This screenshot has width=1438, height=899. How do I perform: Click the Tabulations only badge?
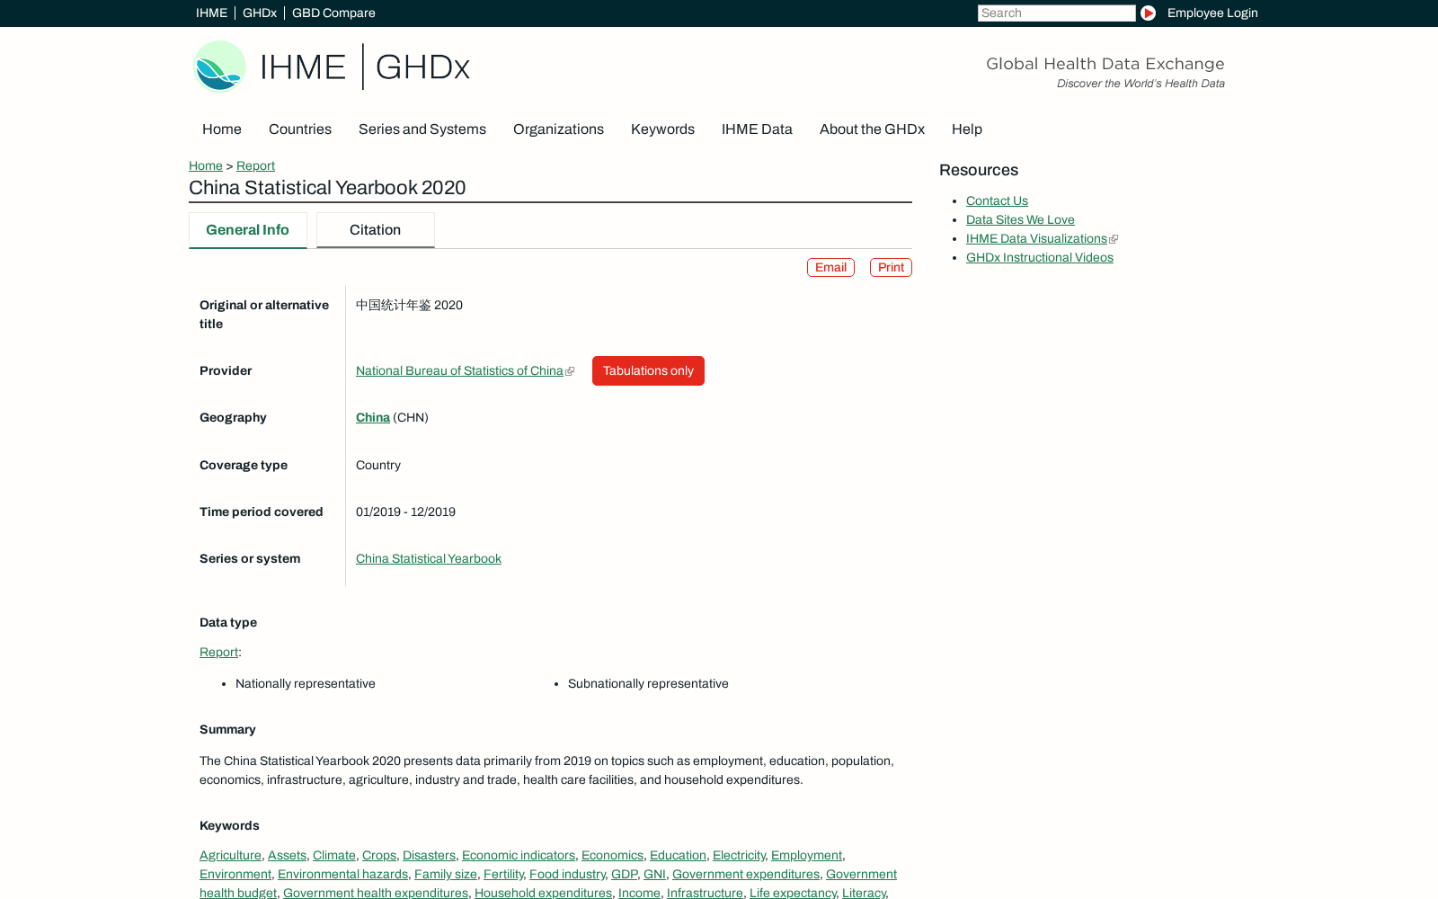coord(648,371)
